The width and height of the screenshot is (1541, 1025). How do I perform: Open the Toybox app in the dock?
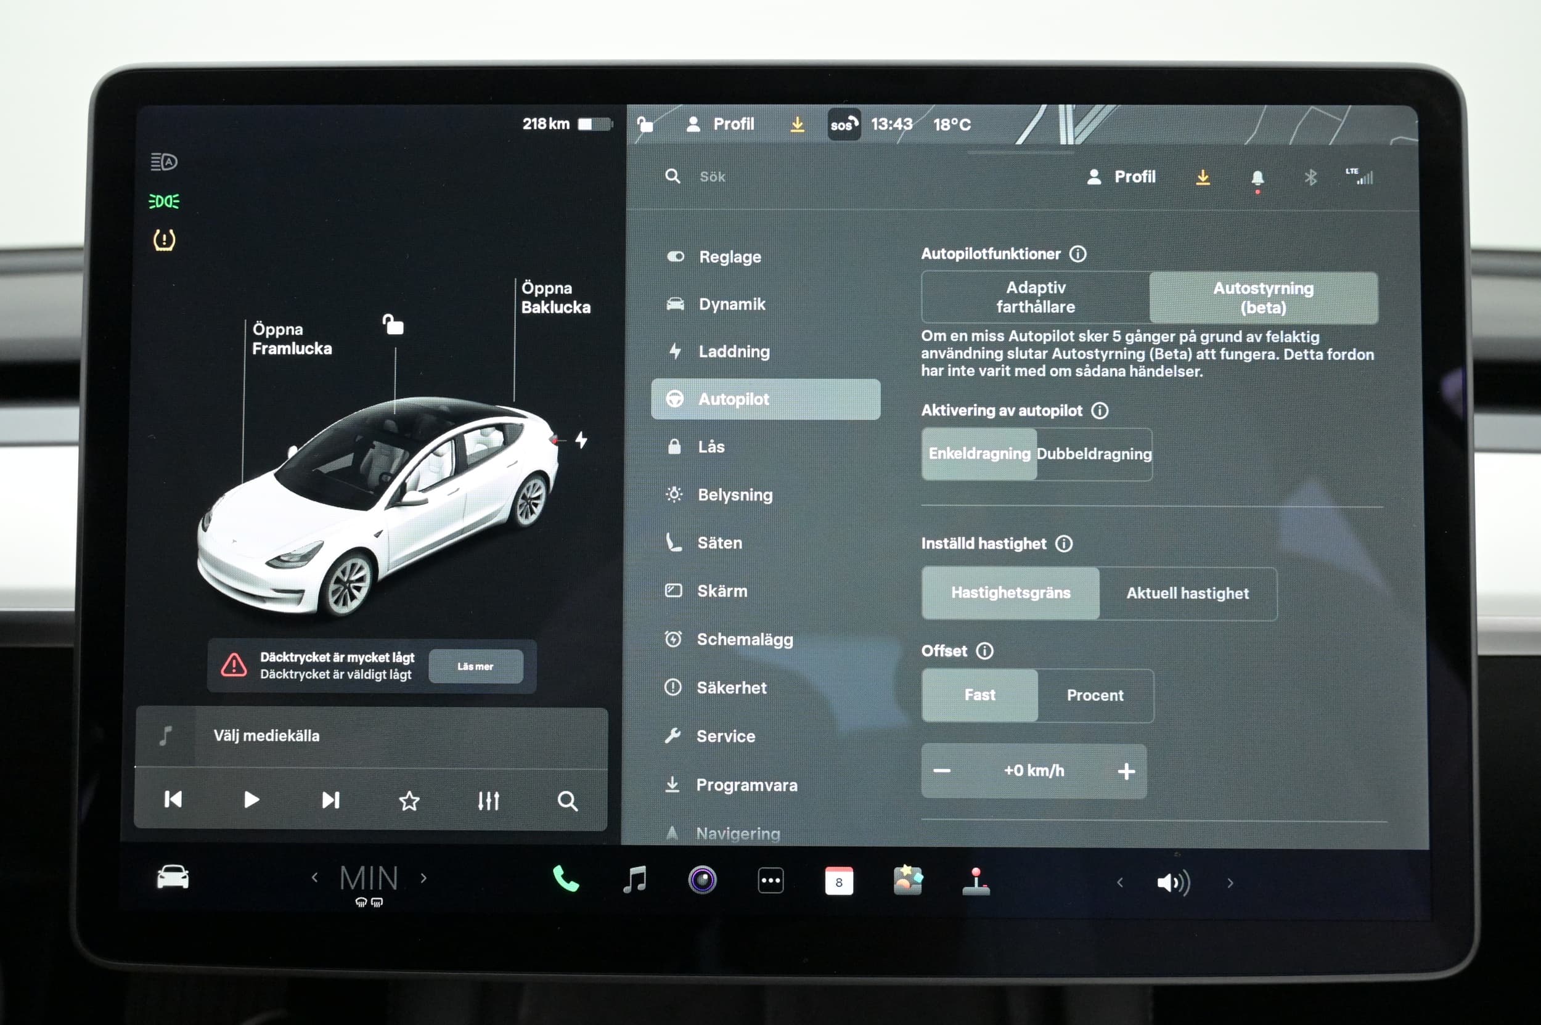click(x=907, y=881)
